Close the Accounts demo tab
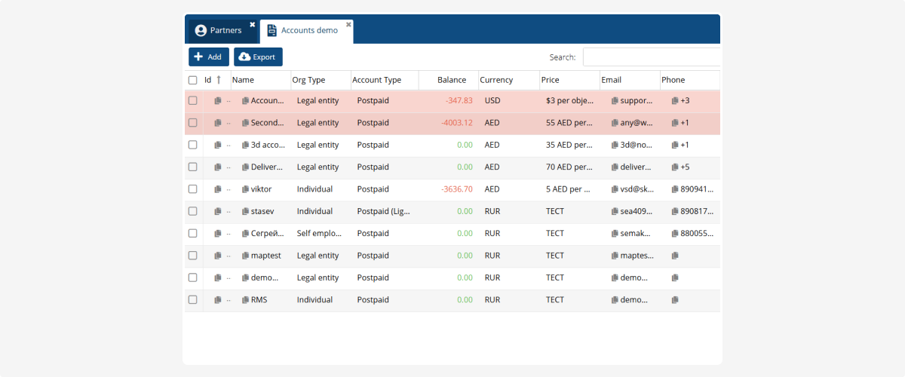Image resolution: width=905 pixels, height=377 pixels. [x=348, y=24]
